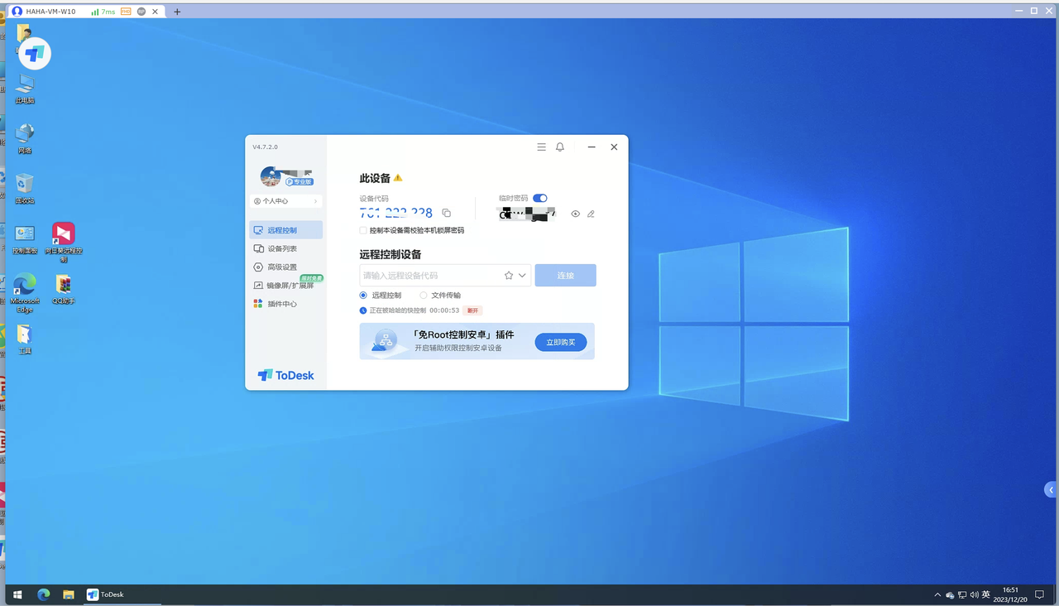
Task: Open File Explorer from the taskbar
Action: coord(69,594)
